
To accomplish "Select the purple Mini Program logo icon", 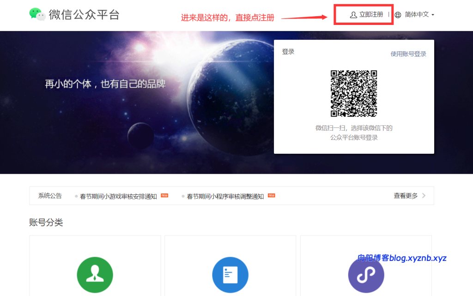I will point(366,275).
